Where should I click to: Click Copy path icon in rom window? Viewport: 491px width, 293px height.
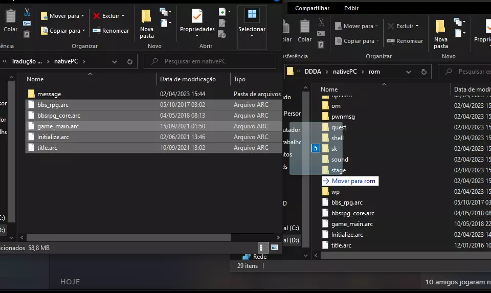point(321,34)
